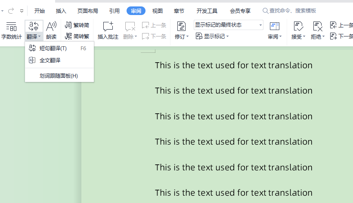
Task: Insert a comment (插入批注)
Action: (108, 31)
